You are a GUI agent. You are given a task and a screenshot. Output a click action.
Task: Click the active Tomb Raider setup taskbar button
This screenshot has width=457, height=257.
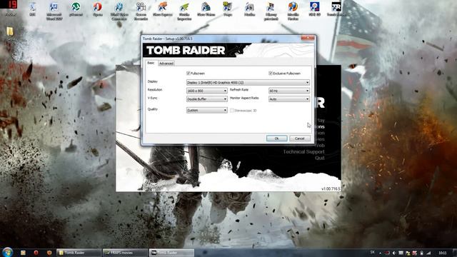tap(171, 253)
